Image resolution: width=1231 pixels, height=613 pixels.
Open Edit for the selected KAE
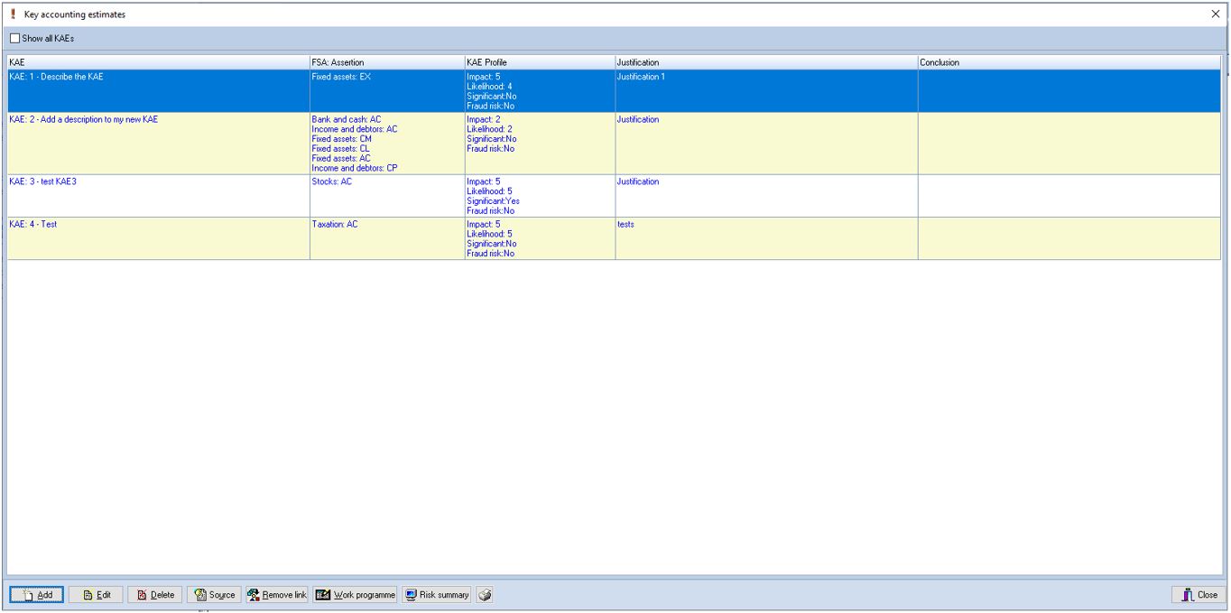(x=97, y=595)
